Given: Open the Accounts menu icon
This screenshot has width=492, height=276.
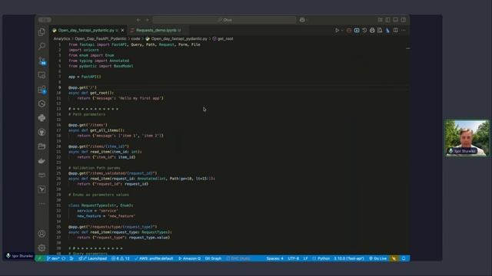Looking at the screenshot, I should click(x=42, y=234).
